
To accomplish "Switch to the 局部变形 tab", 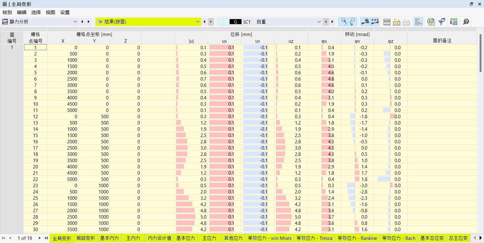I will tap(86, 238).
